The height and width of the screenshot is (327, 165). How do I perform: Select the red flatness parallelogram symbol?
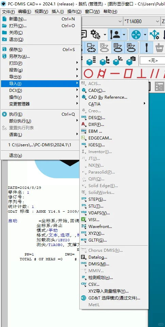coord(128,73)
